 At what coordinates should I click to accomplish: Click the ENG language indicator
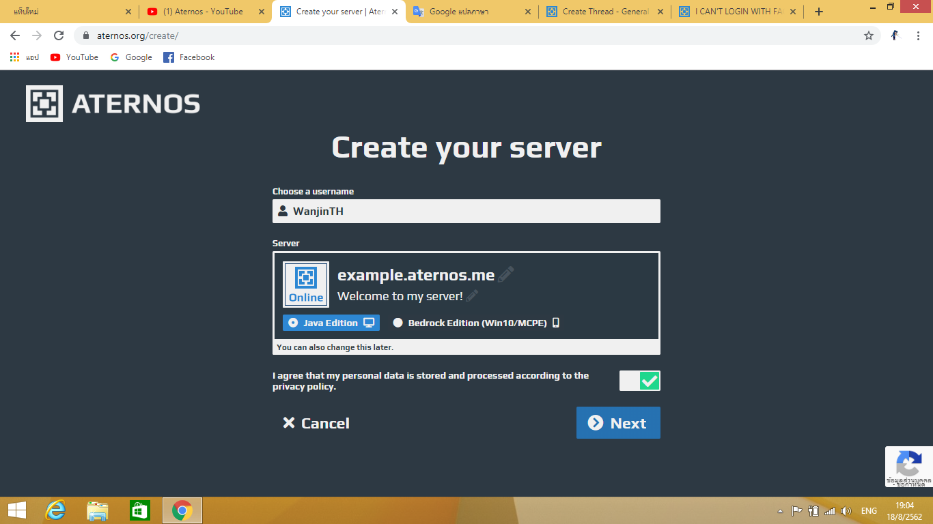coord(869,511)
